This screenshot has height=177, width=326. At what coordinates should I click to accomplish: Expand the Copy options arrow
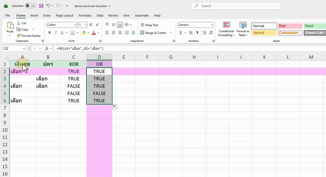(33, 29)
